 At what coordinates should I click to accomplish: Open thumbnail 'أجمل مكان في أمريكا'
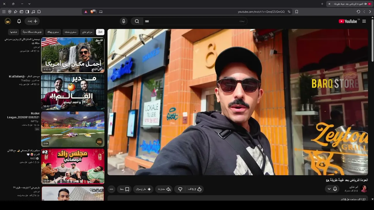tap(73, 55)
